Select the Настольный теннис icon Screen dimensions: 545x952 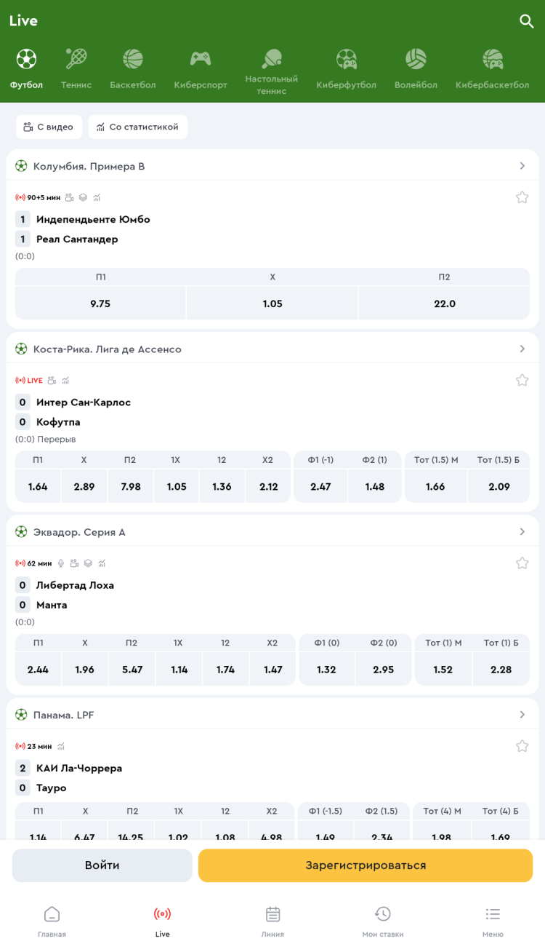point(272,59)
